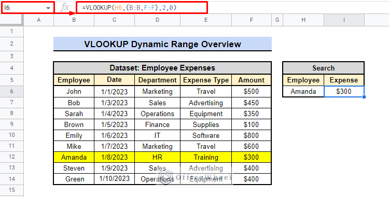
Task: Select column A header
Action: [39, 20]
